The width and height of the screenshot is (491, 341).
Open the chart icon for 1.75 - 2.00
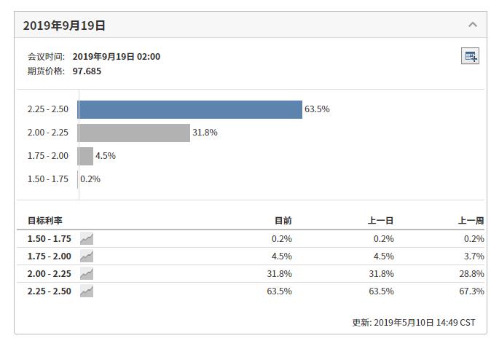click(x=87, y=256)
